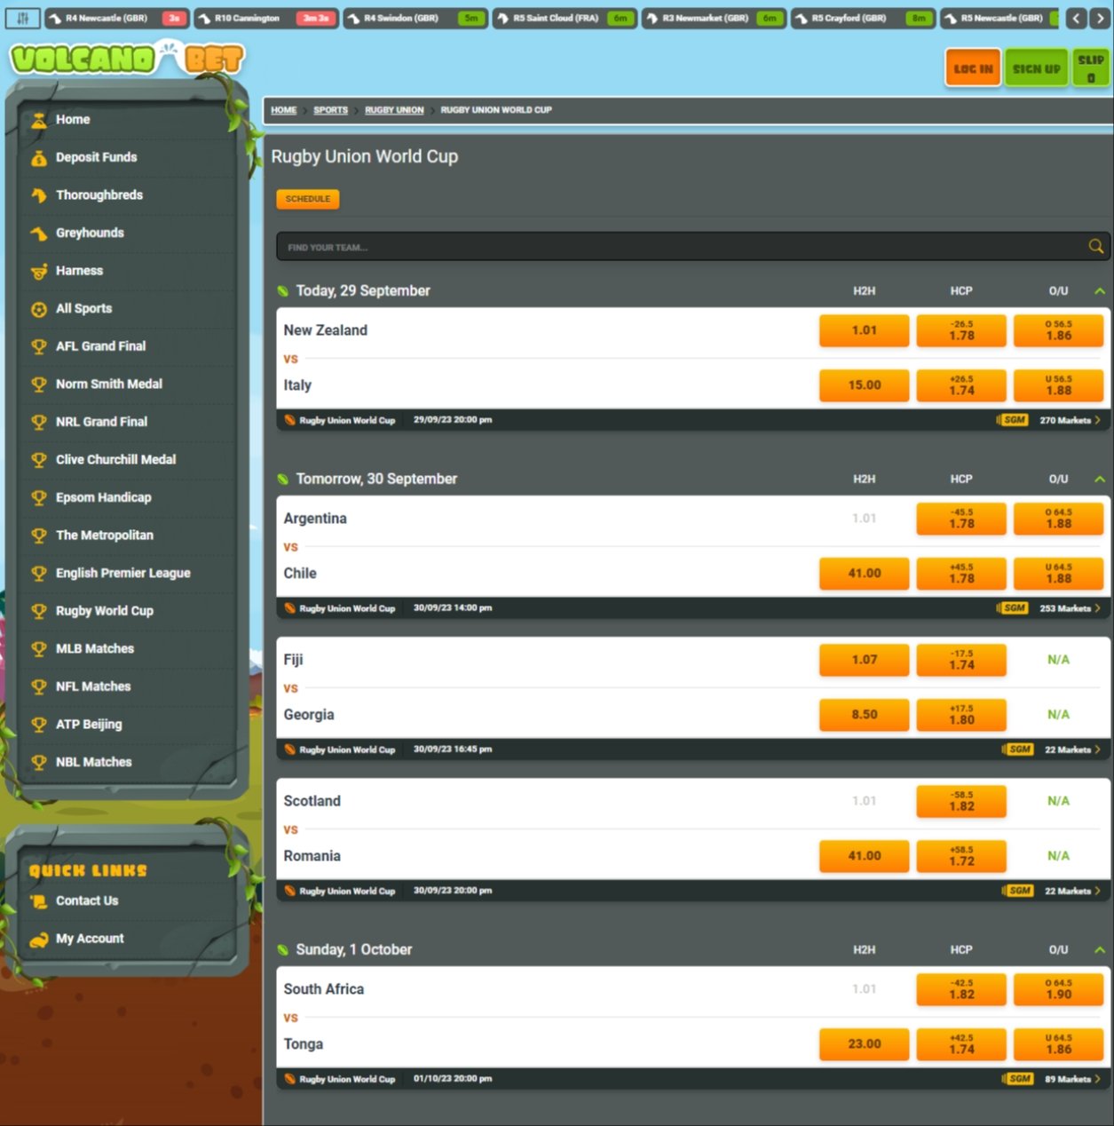This screenshot has height=1126, width=1114.
Task: Follow the RUGBY UNION breadcrumb link
Action: pyautogui.click(x=394, y=110)
